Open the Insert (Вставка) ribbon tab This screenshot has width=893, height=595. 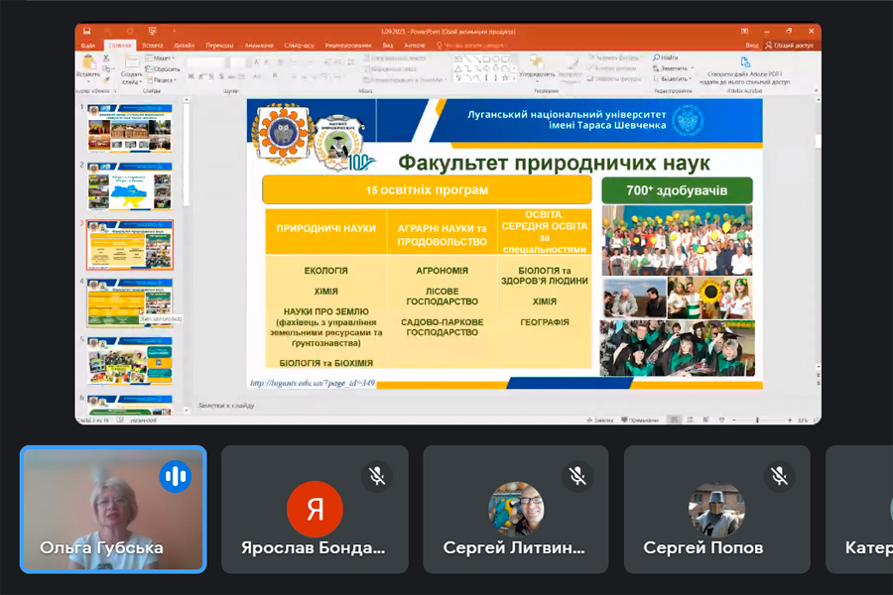tap(152, 45)
